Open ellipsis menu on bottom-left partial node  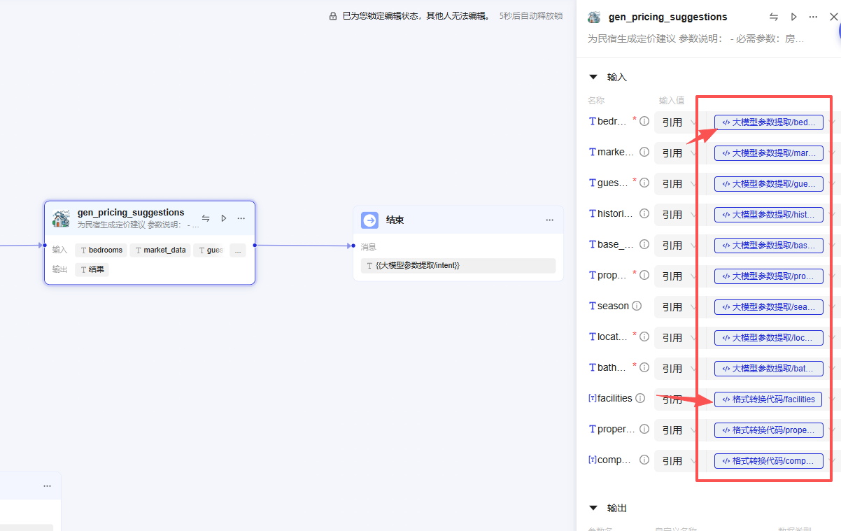(x=47, y=486)
